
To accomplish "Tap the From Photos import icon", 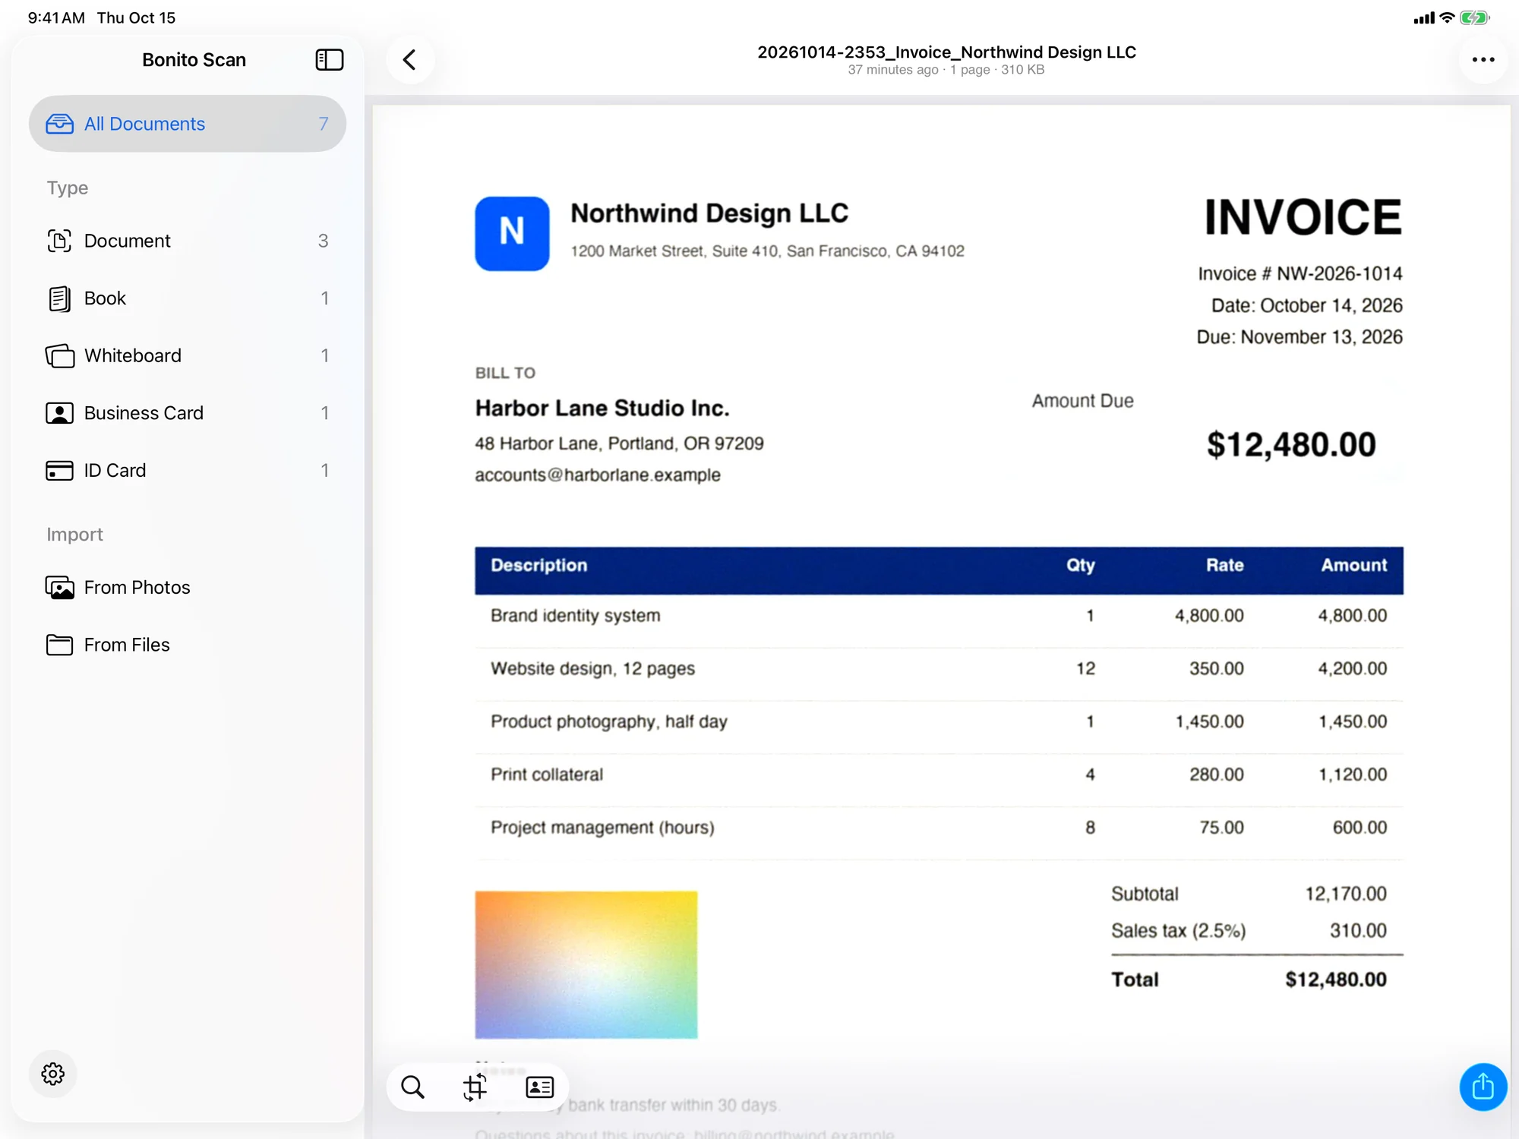I will pos(59,588).
